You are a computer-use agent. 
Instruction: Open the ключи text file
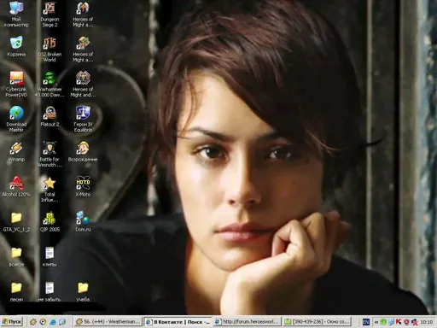(50, 257)
